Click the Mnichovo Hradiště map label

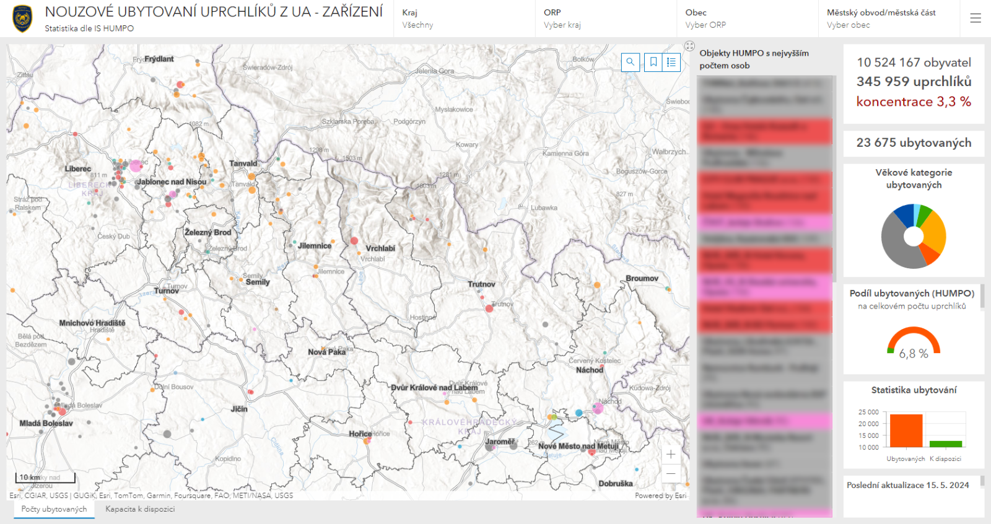coord(92,323)
